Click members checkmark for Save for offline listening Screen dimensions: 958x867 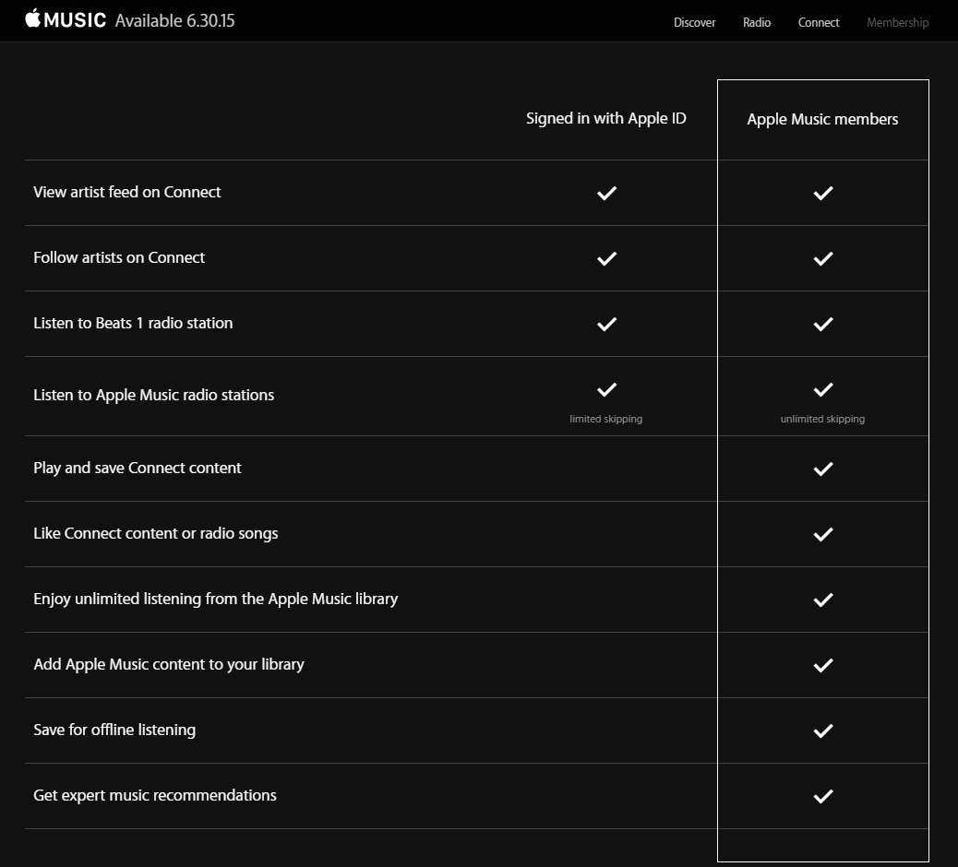point(823,730)
